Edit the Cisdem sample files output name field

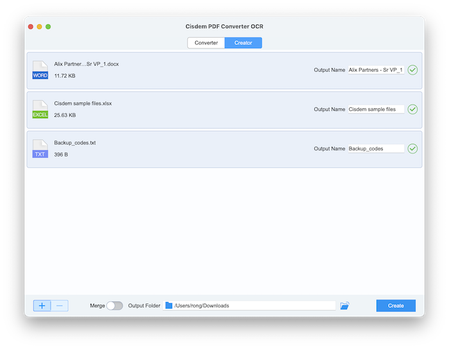click(x=376, y=109)
